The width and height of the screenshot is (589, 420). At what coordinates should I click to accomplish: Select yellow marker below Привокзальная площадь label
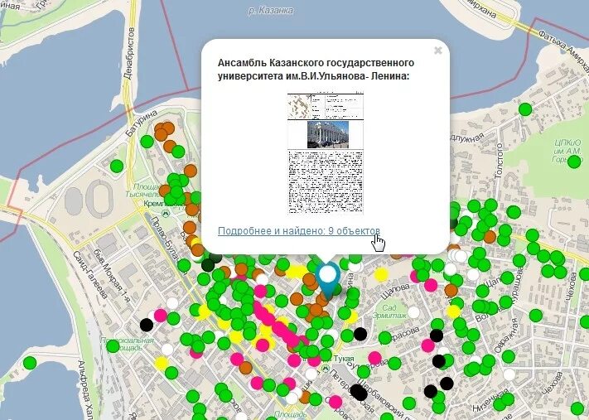[162, 364]
